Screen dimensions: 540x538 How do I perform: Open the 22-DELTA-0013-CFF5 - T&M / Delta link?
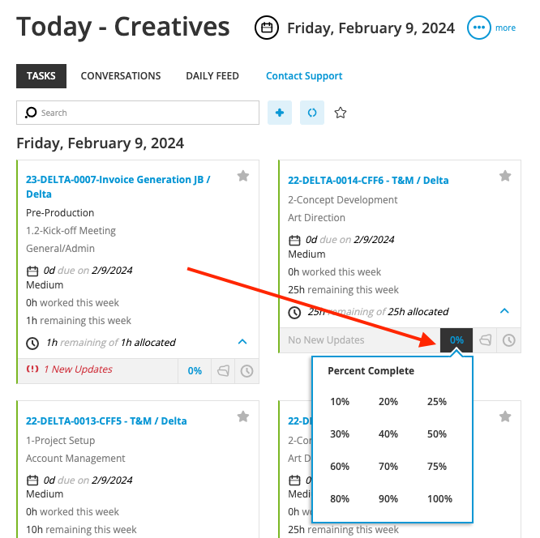106,421
